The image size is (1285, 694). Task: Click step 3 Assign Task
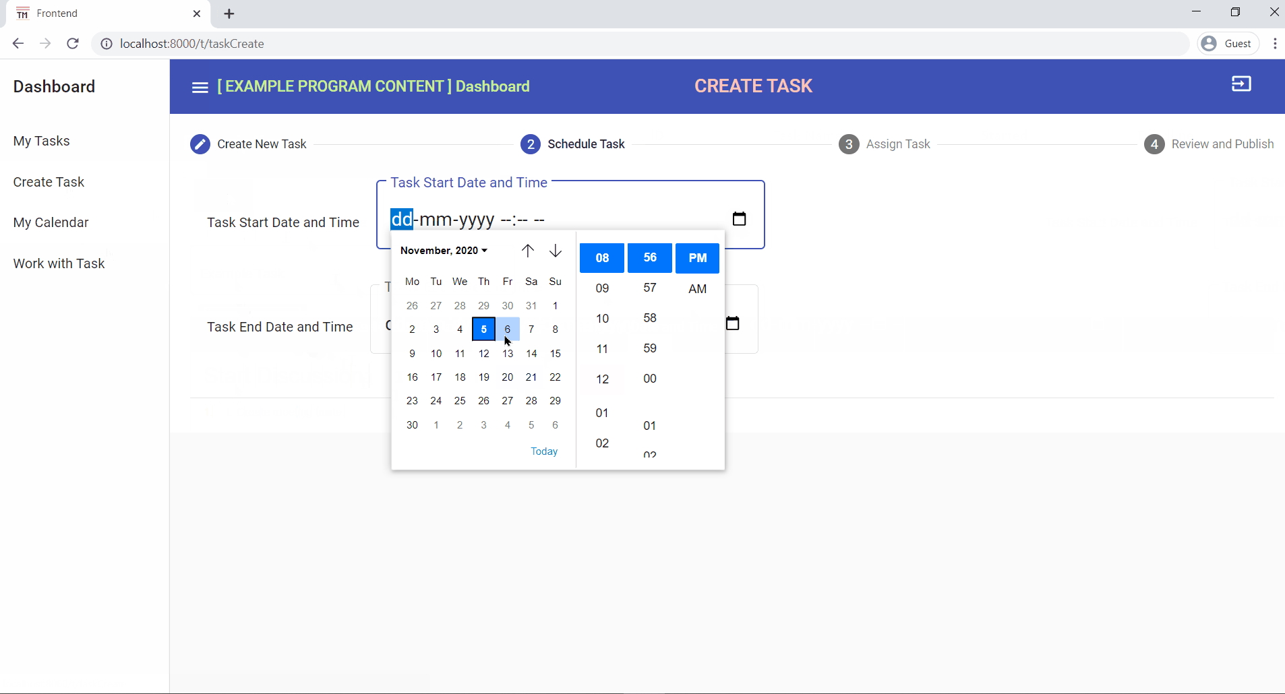click(885, 144)
